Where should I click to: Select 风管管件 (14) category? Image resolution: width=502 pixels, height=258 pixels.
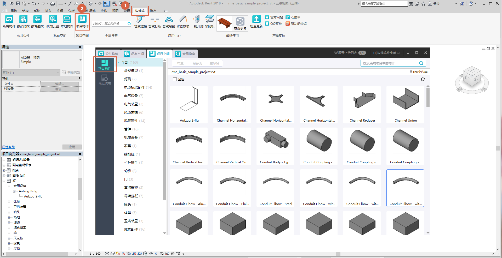pyautogui.click(x=135, y=121)
